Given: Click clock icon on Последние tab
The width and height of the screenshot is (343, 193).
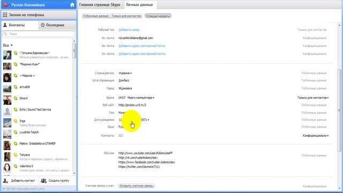Looking at the screenshot, I should tap(43, 25).
